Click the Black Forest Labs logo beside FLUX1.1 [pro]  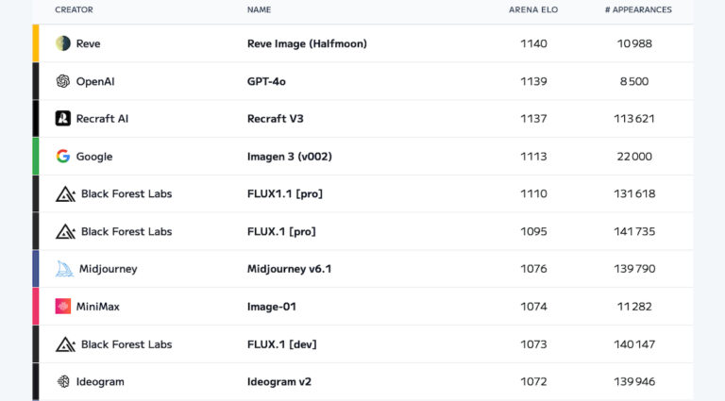coord(65,194)
